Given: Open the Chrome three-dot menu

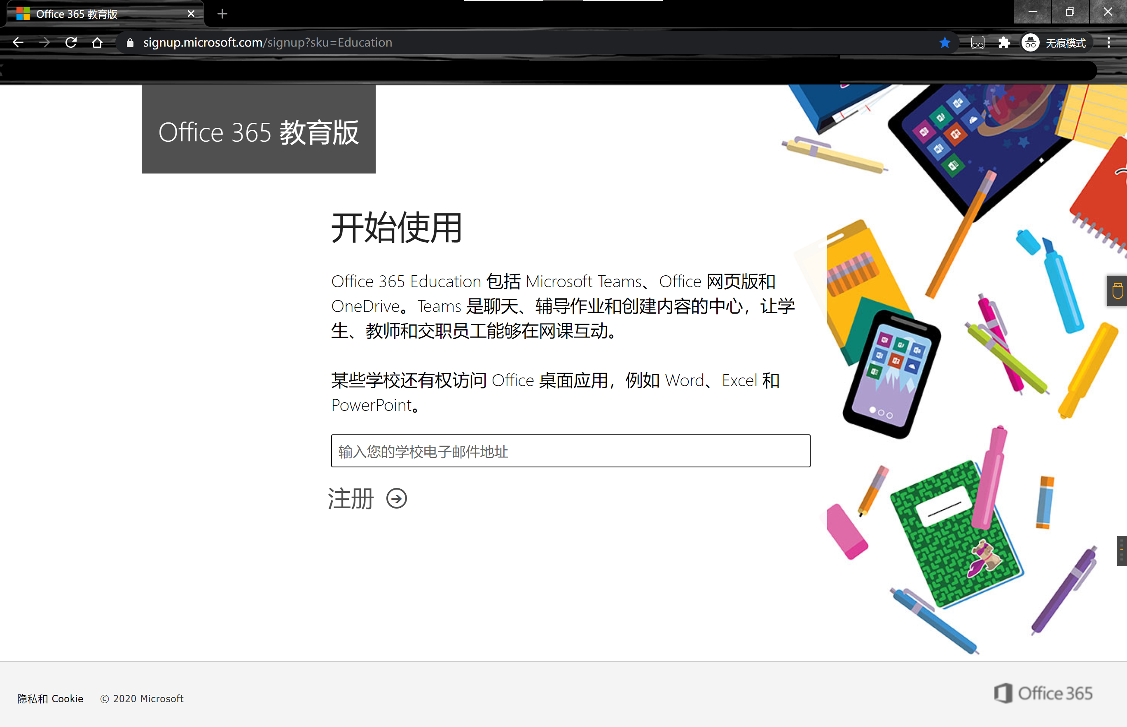Looking at the screenshot, I should click(1108, 42).
